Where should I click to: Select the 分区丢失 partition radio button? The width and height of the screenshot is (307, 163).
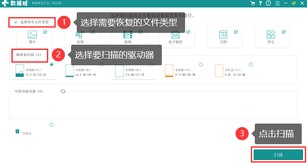251,64
